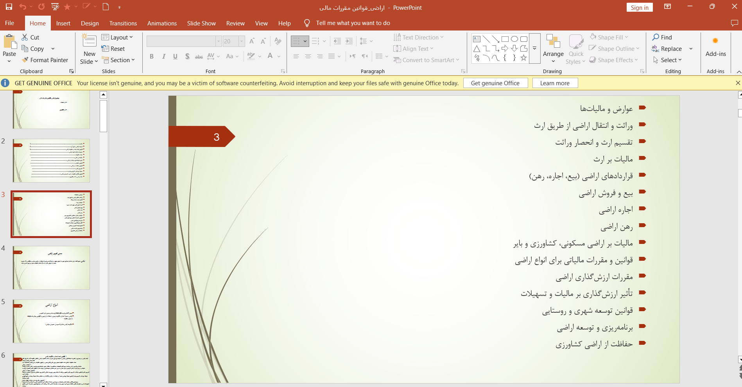Toggle Italic text formatting

point(163,56)
